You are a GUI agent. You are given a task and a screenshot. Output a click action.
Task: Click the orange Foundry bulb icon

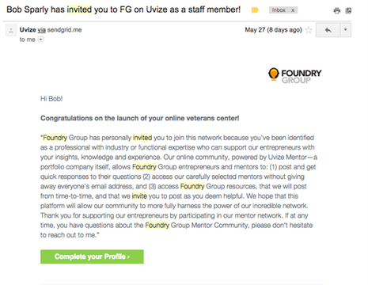(274, 74)
